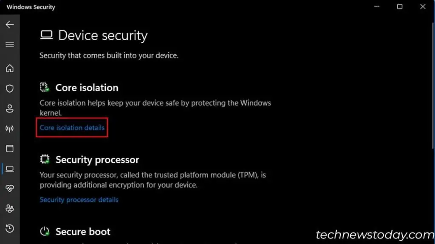View Protection history via the clock icon
Screen dimensions: 435x244
[x=10, y=229]
